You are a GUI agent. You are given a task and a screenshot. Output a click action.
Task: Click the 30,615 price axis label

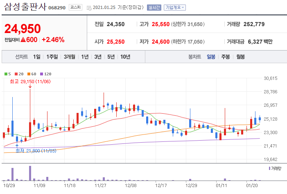coord(271,78)
